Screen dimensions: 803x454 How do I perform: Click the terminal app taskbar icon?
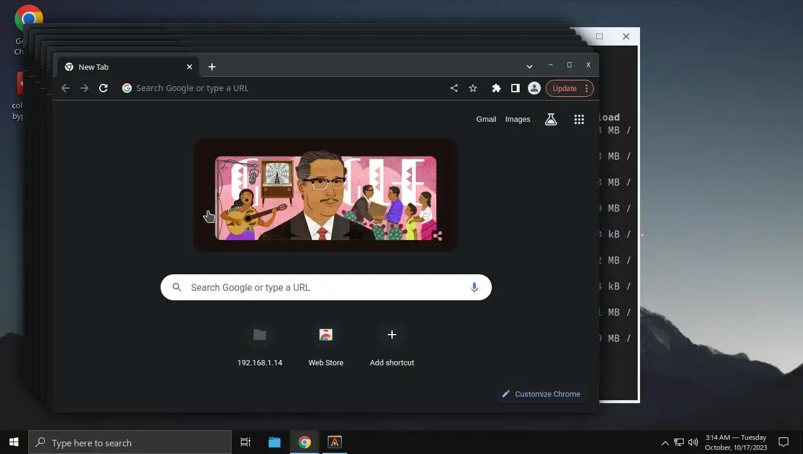pyautogui.click(x=335, y=442)
